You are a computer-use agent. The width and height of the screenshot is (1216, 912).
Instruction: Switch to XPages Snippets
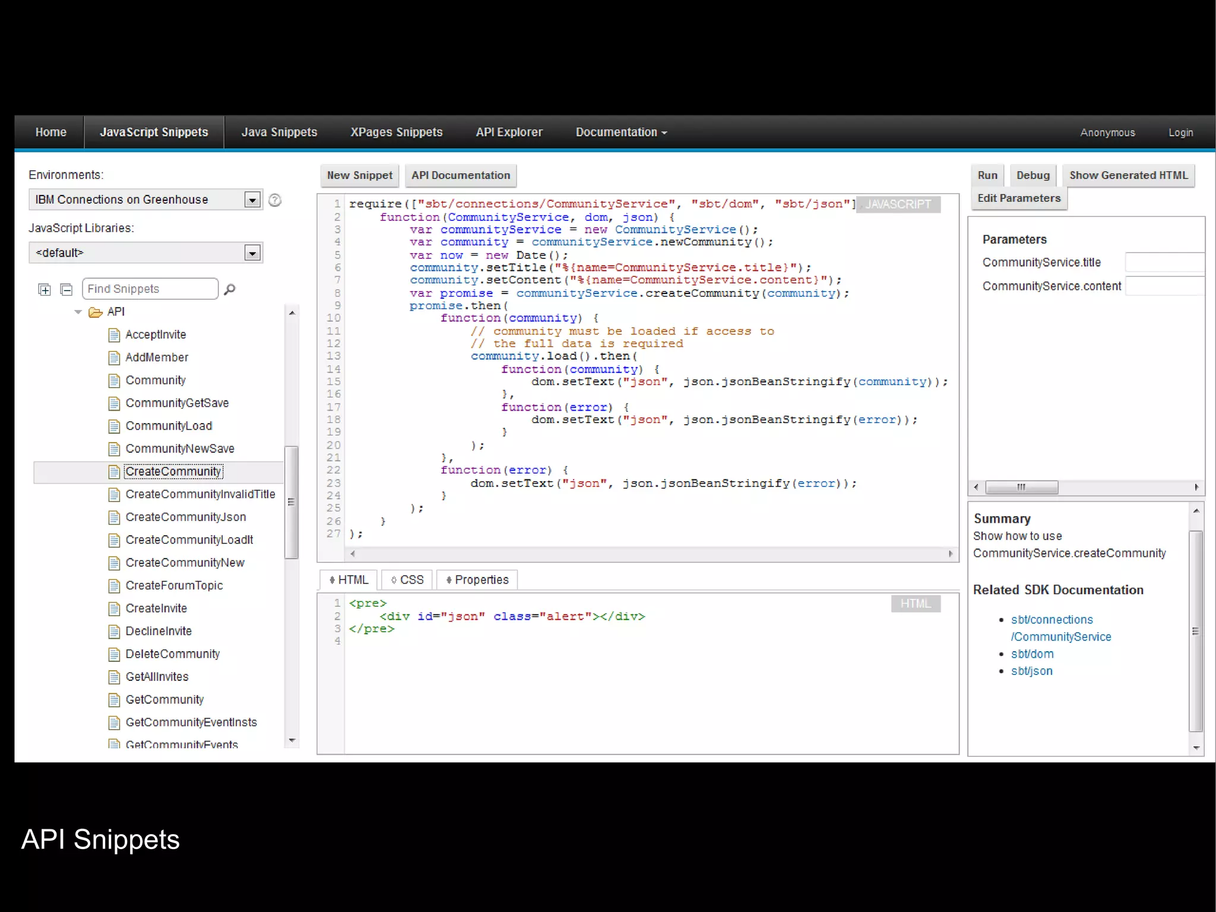coord(396,132)
